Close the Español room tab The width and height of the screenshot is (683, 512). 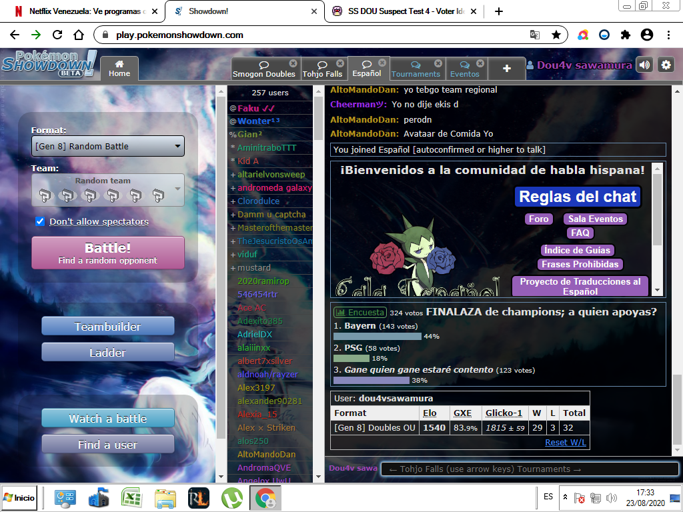(x=382, y=62)
